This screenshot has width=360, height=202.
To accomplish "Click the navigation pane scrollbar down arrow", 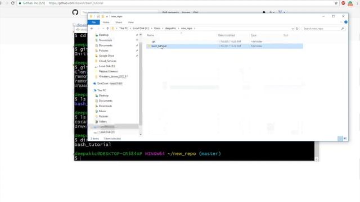I will pos(141,135).
